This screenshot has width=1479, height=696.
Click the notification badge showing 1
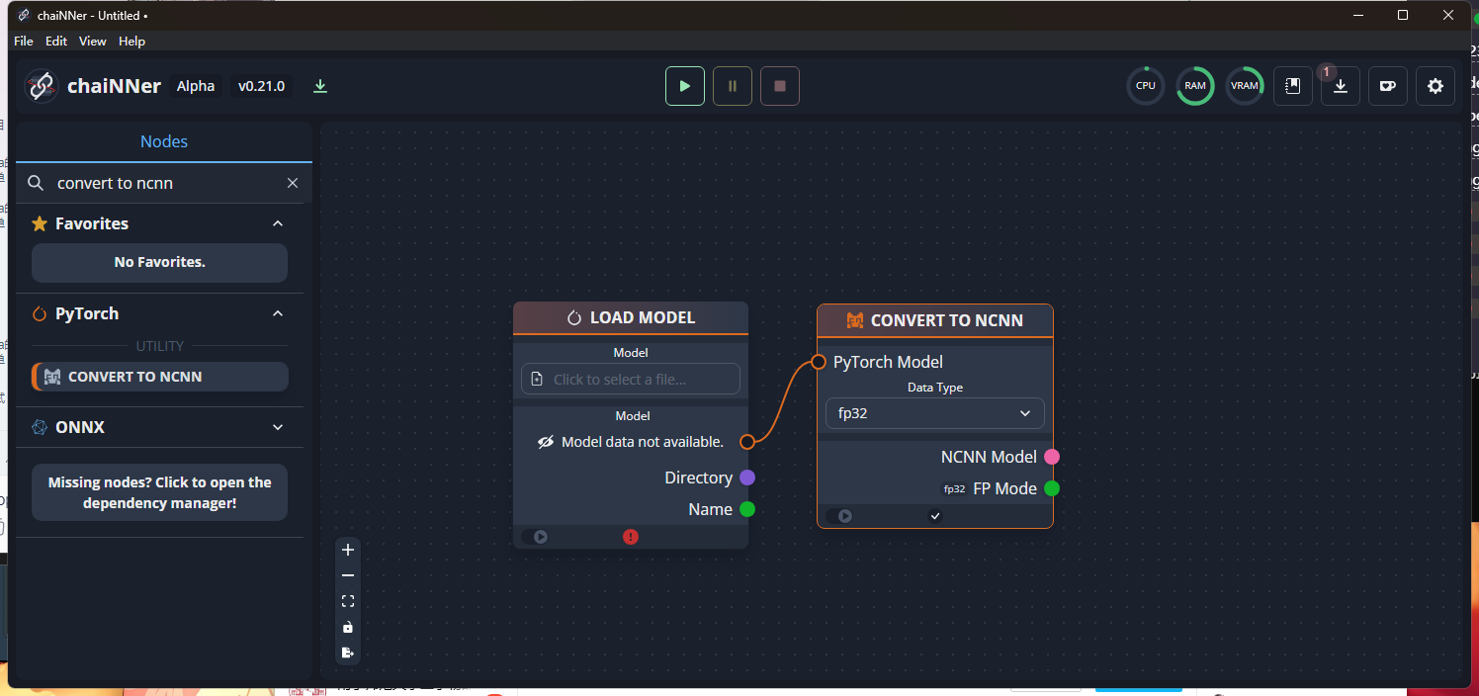(1327, 71)
